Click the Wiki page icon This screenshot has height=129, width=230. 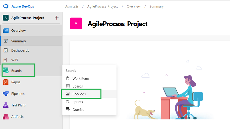(6, 60)
